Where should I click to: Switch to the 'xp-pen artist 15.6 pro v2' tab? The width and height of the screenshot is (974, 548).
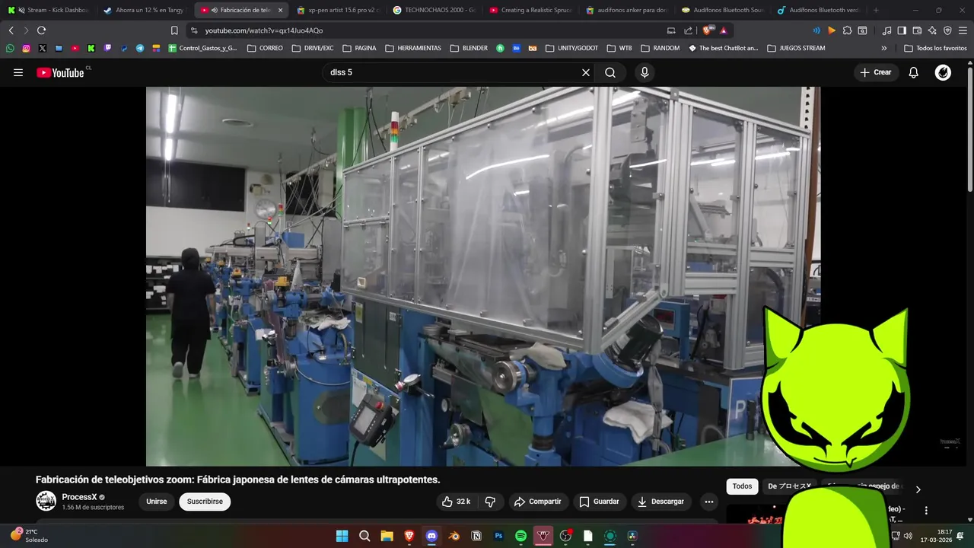click(x=337, y=10)
